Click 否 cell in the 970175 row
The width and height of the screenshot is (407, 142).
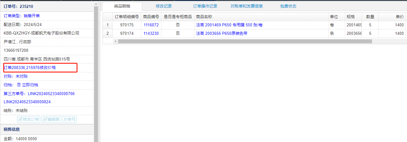pos(178,25)
